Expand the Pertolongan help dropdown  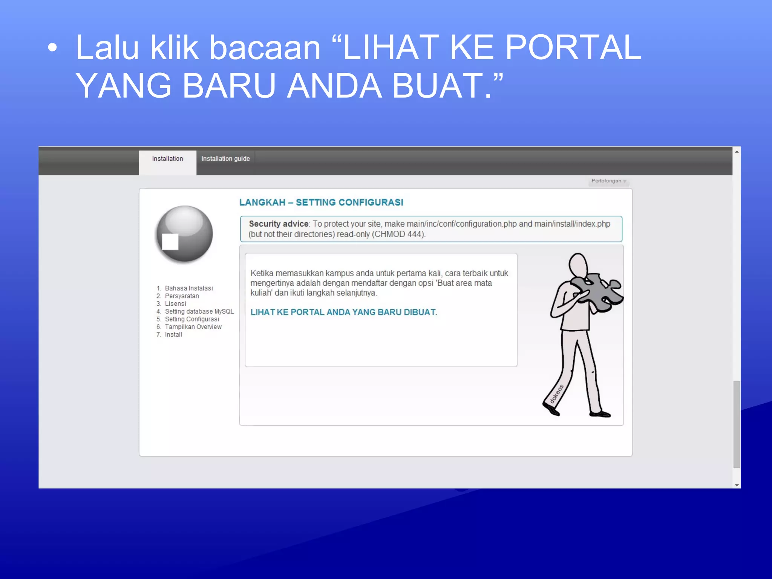[608, 181]
